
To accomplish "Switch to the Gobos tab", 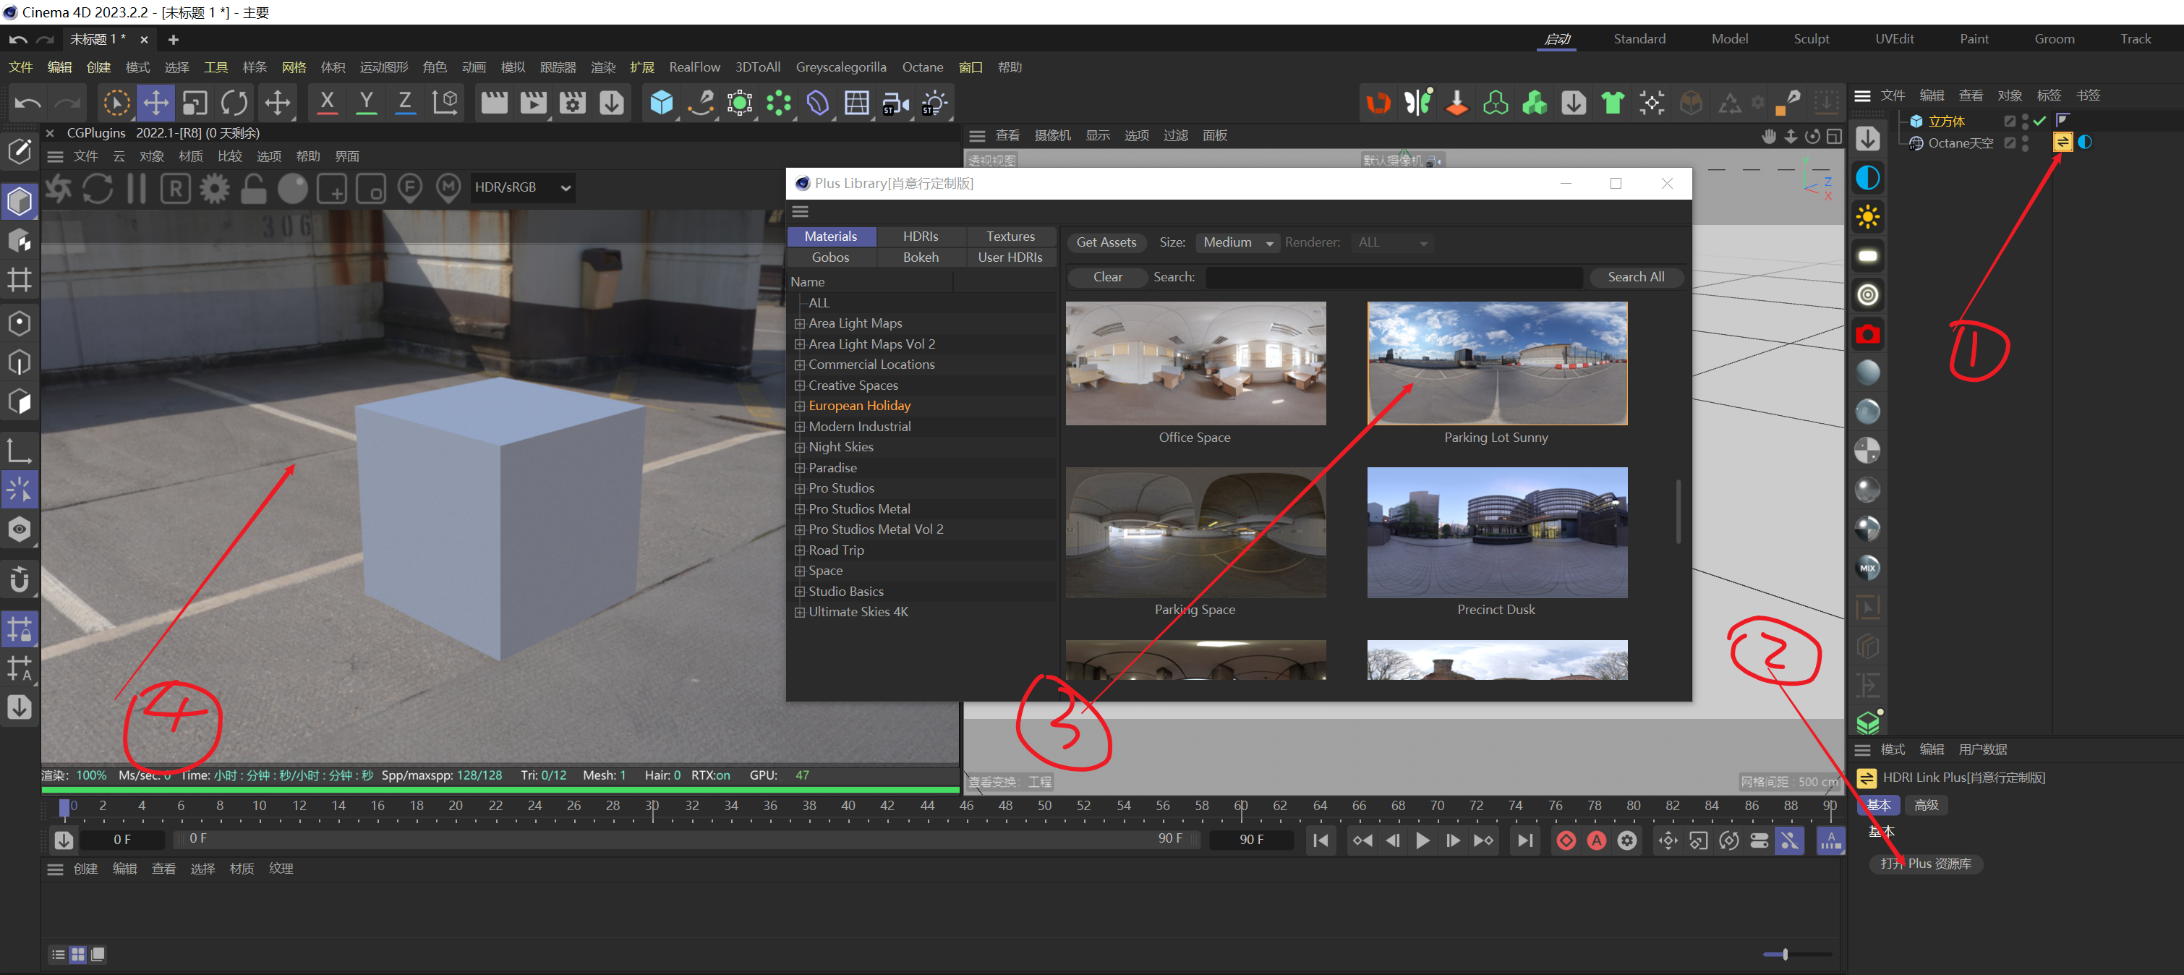I will point(831,257).
